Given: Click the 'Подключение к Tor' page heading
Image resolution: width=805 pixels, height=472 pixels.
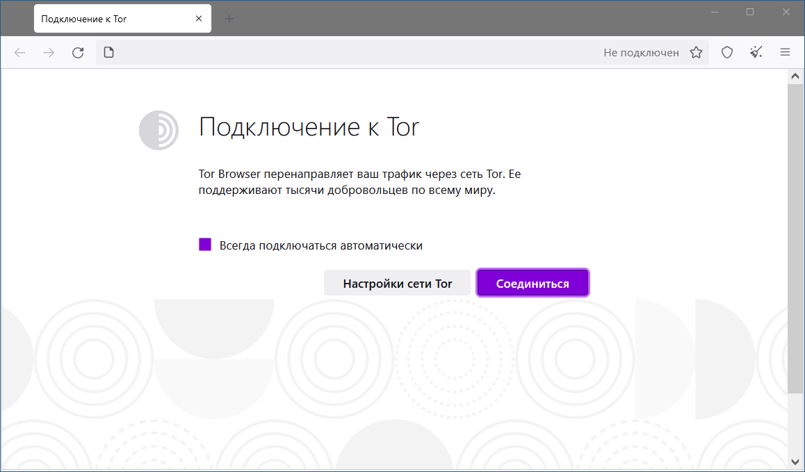Looking at the screenshot, I should [x=309, y=127].
